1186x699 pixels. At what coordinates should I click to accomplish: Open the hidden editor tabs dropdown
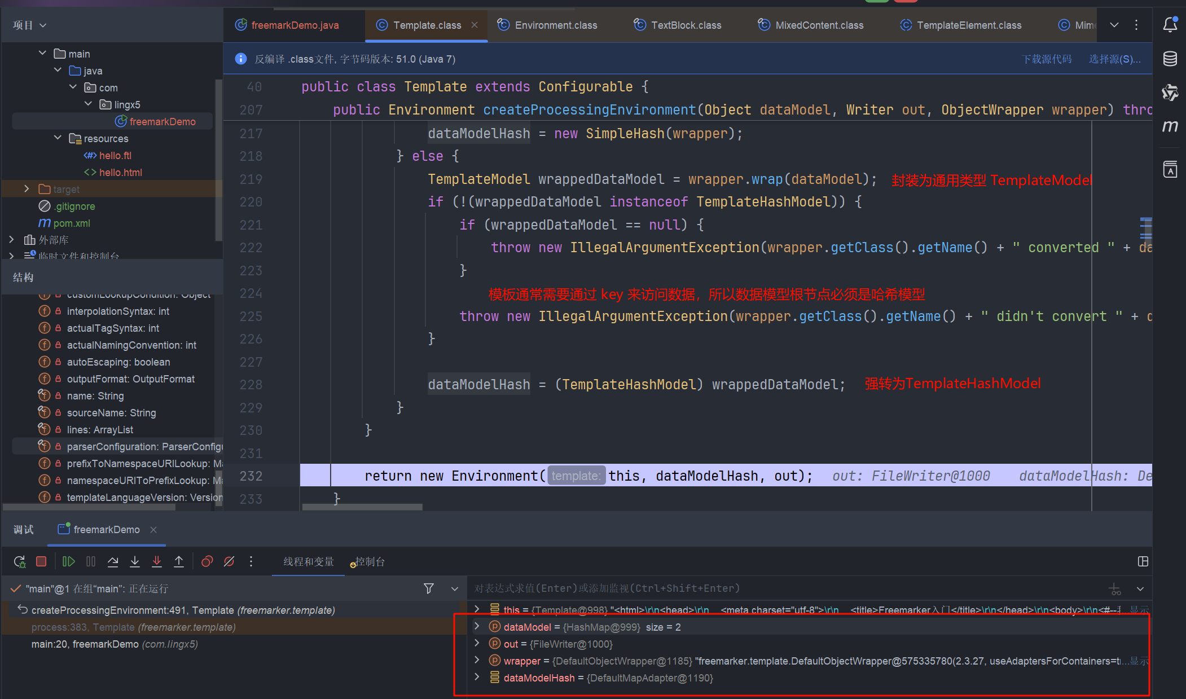click(1114, 25)
